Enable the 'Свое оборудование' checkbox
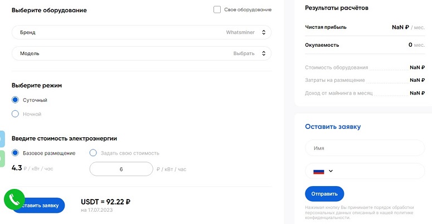 coord(217,10)
